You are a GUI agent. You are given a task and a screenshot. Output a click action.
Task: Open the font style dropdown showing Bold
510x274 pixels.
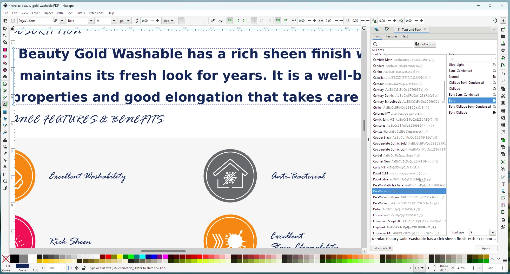pyautogui.click(x=91, y=21)
